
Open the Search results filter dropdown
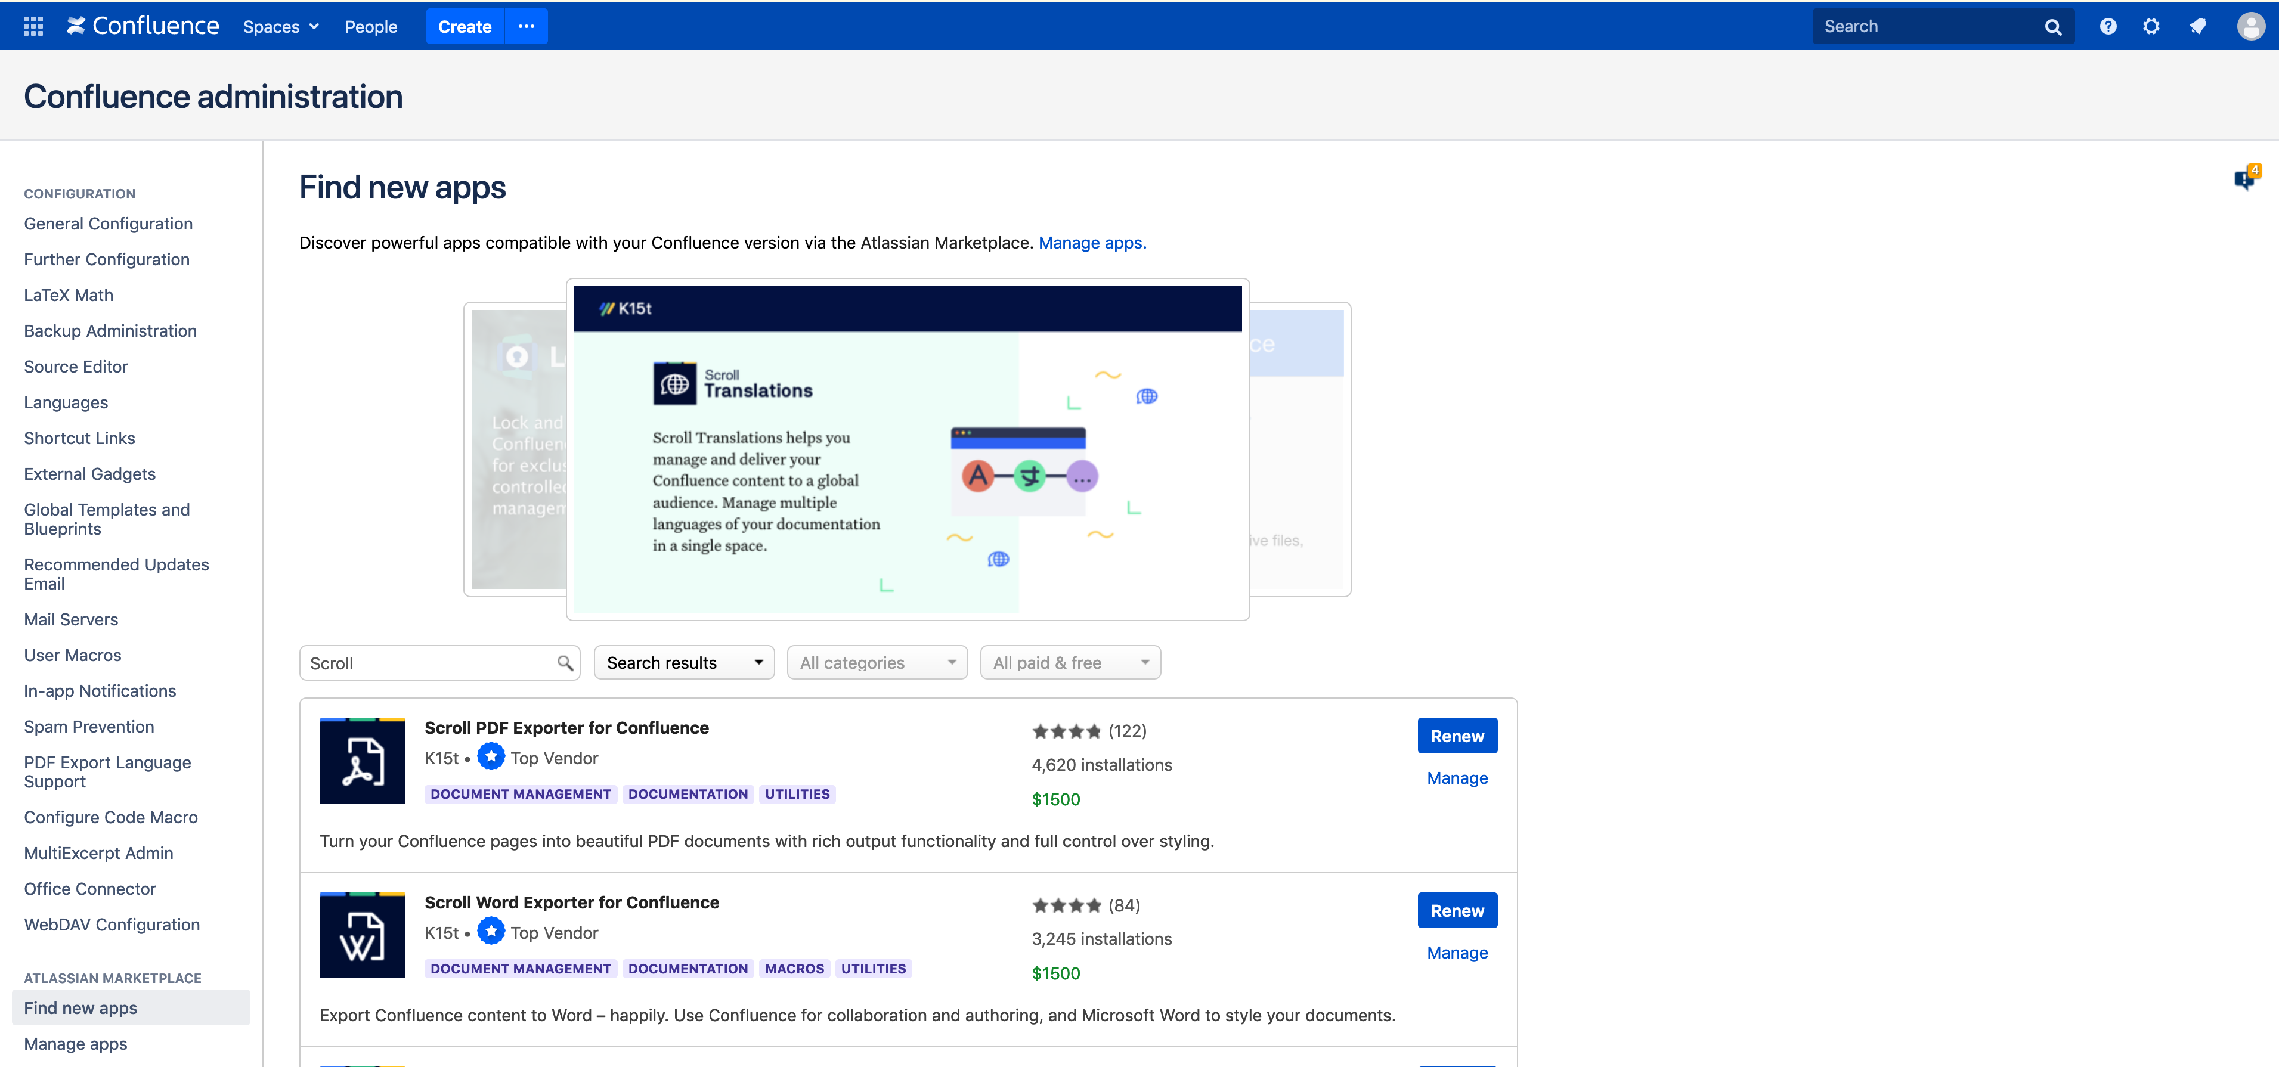tap(684, 663)
